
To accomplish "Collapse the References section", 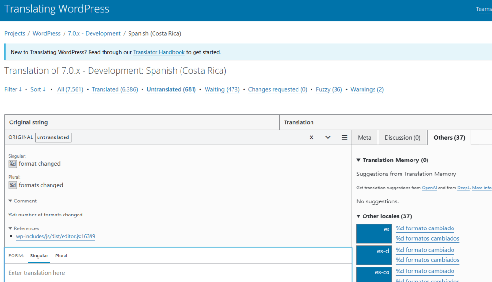I will 24,228.
